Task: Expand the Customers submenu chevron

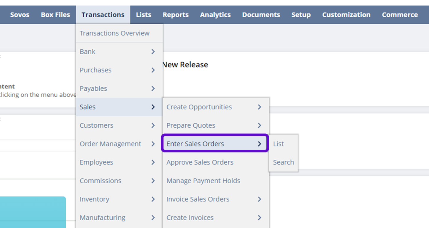Action: coord(153,126)
